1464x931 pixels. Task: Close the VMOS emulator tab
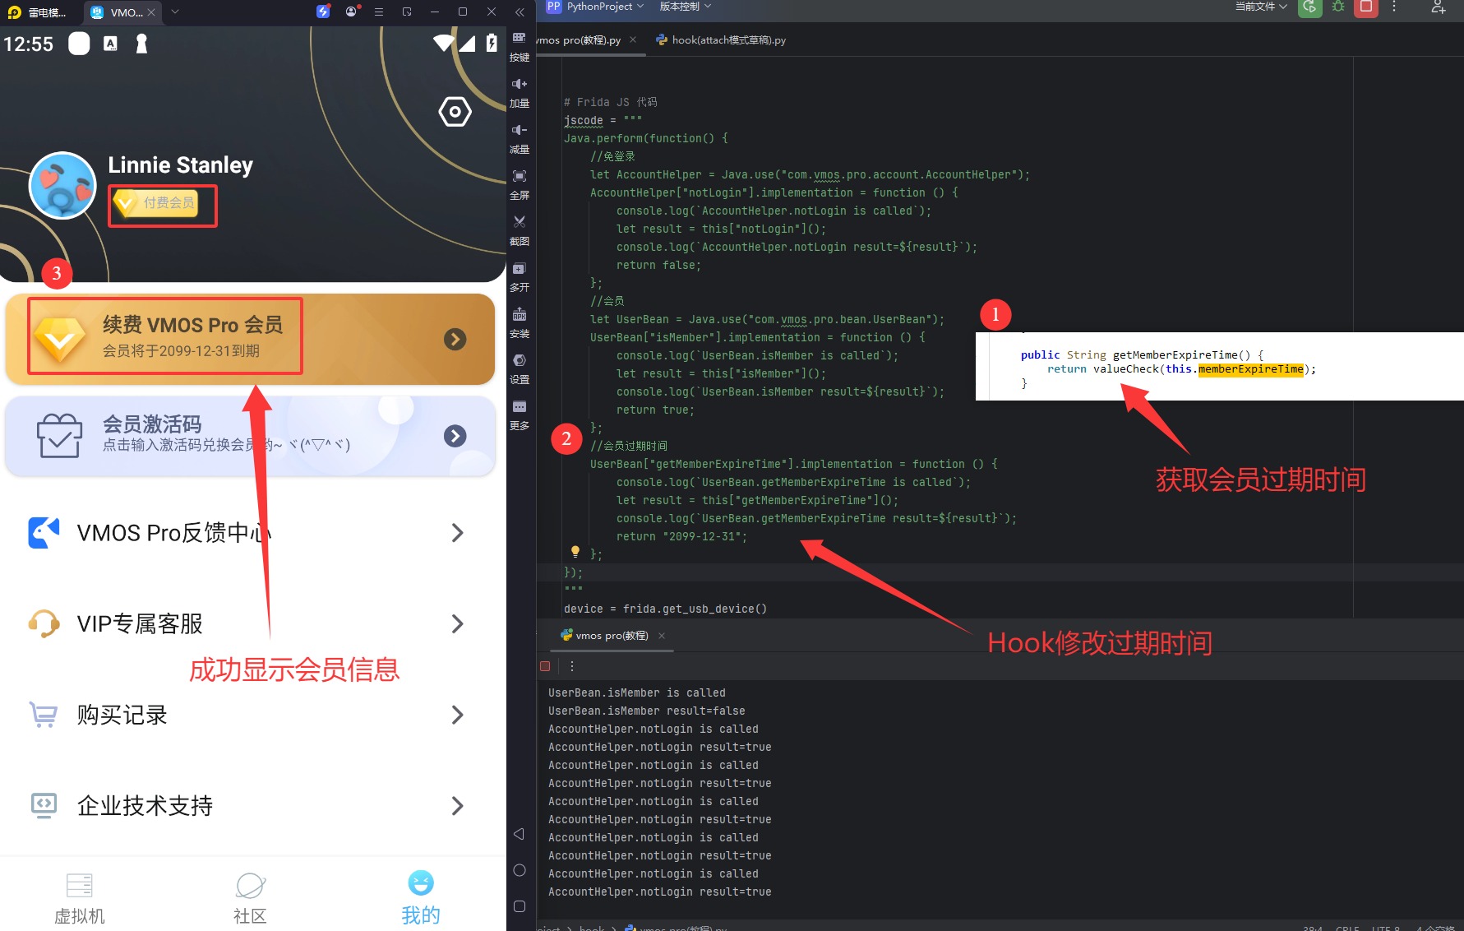click(151, 12)
